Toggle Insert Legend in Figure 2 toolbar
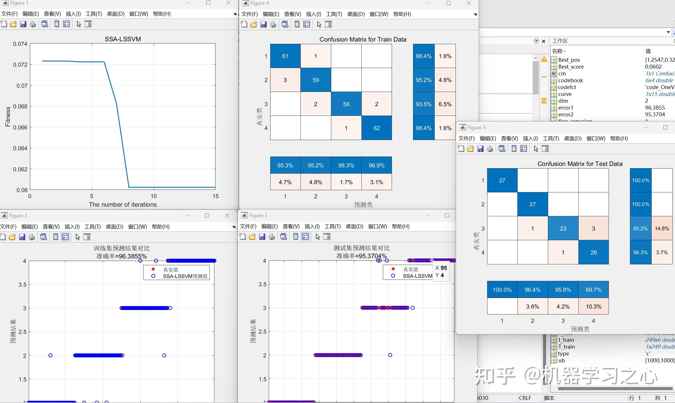675x403 pixels. pyautogui.click(x=65, y=237)
